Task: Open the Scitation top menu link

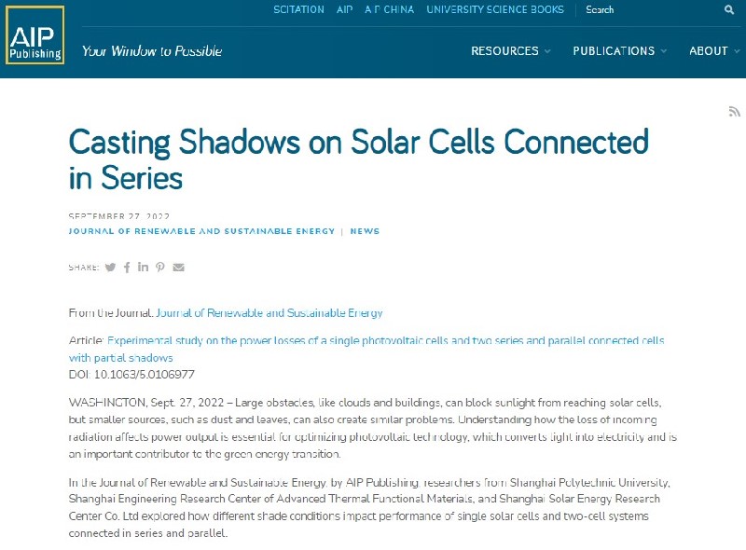Action: 298,9
